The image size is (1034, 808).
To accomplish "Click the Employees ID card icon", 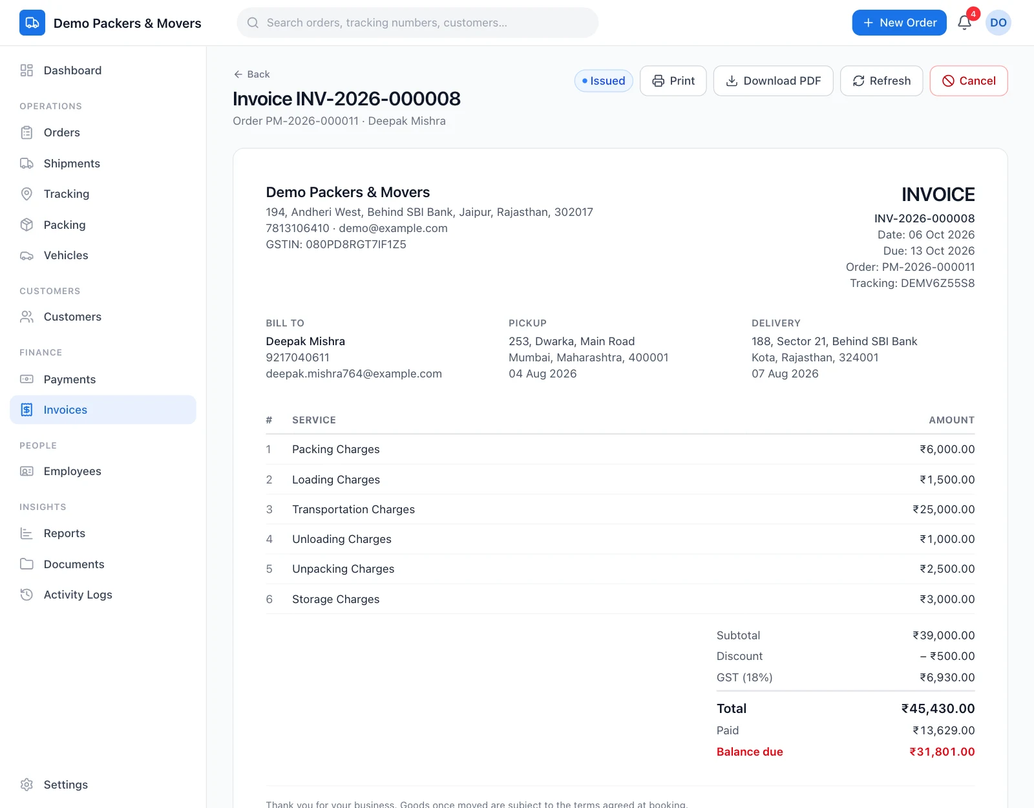I will (x=26, y=471).
